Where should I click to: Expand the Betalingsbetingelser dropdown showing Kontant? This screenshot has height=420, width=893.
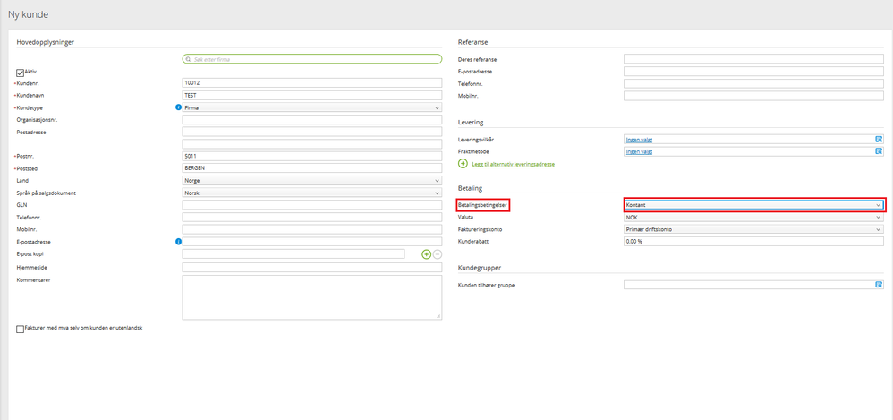tap(753, 205)
